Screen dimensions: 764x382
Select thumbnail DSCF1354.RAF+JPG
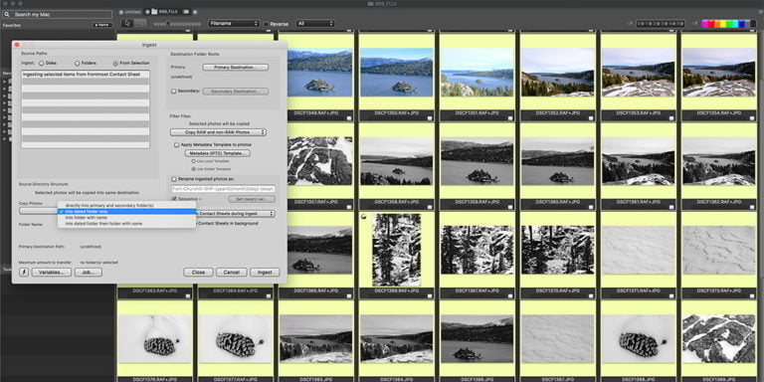click(719, 72)
